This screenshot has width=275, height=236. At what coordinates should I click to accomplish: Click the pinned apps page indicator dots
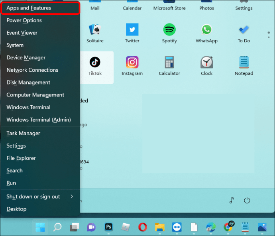[x=269, y=35]
